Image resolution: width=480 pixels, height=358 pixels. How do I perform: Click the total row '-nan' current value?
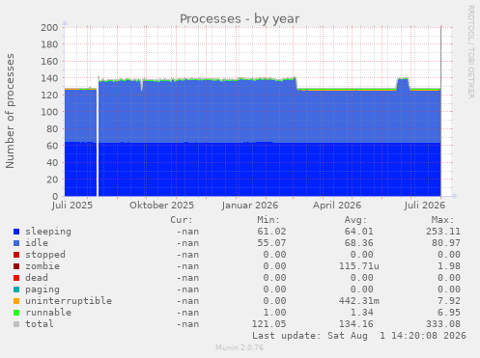(x=187, y=324)
